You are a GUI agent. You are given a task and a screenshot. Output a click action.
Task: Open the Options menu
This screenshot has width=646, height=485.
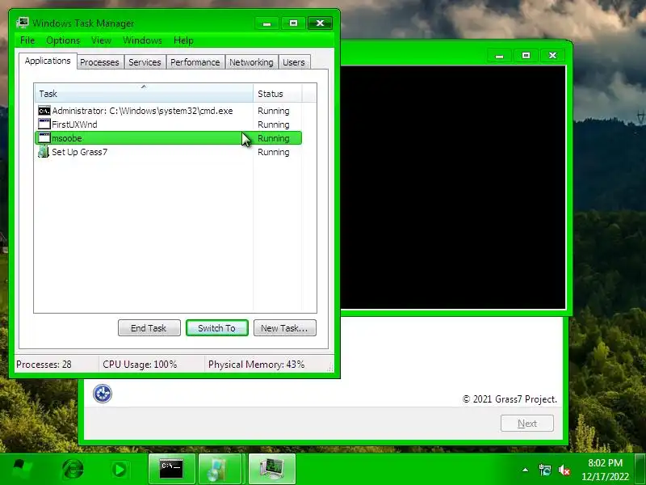pyautogui.click(x=63, y=40)
